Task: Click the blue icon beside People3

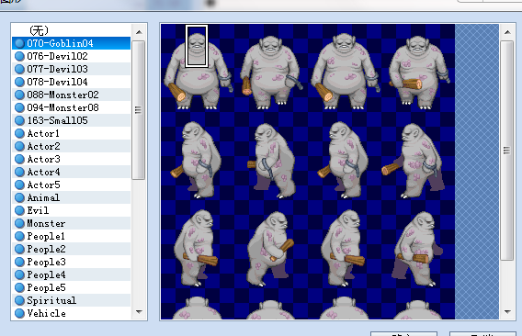Action: (x=19, y=262)
